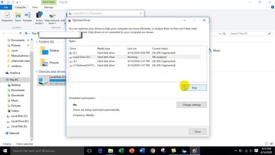The height and width of the screenshot is (155, 275).
Task: Switch to the View ribbon tab
Action: [35, 7]
